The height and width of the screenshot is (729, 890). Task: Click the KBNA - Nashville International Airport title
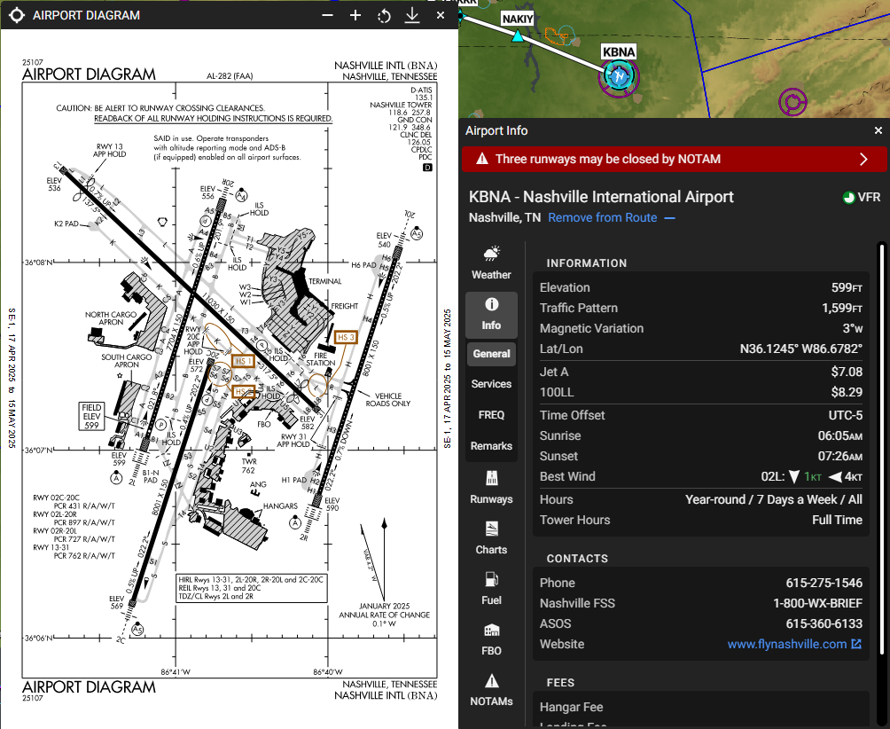(x=601, y=197)
